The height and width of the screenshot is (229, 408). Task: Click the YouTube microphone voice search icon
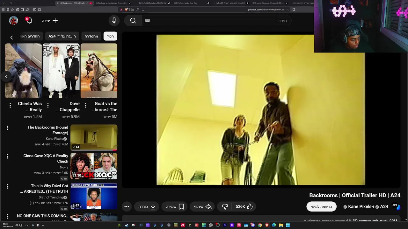(114, 21)
